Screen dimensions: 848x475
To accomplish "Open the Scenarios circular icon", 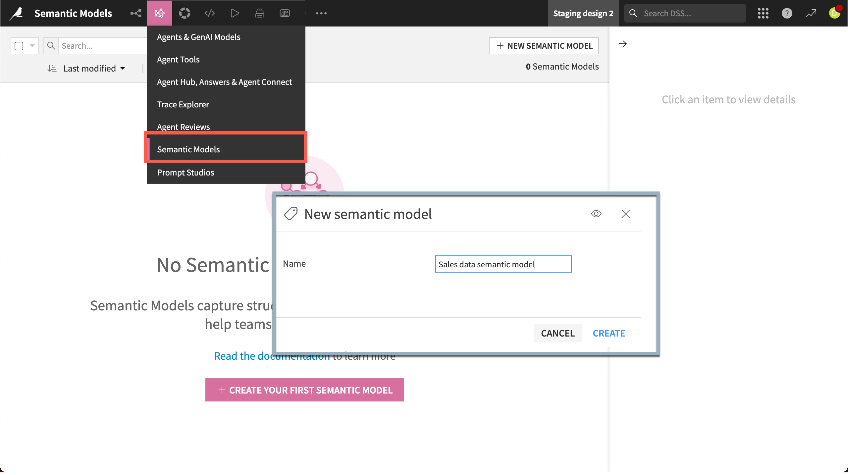I will [185, 13].
